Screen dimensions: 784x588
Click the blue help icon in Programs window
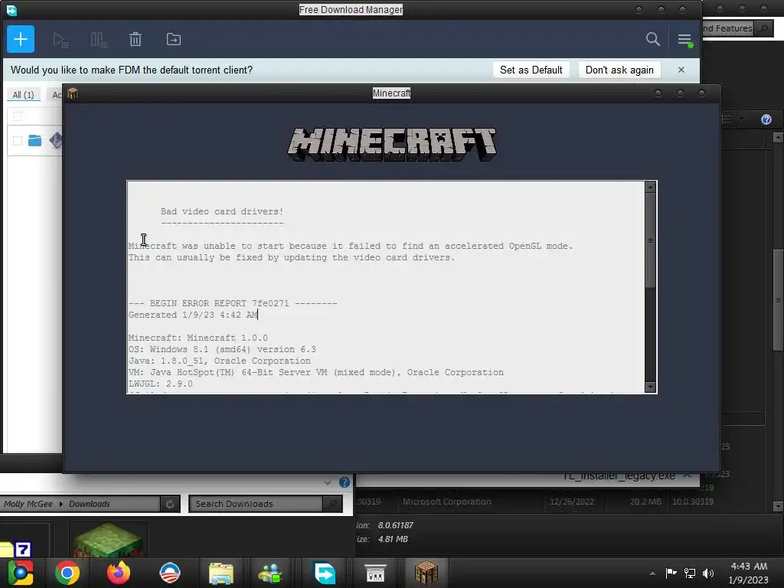(766, 119)
